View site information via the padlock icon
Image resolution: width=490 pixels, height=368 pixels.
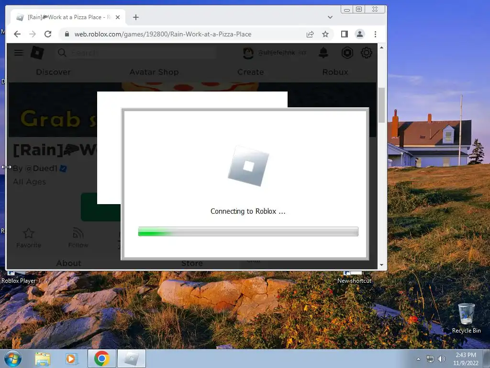pyautogui.click(x=67, y=34)
